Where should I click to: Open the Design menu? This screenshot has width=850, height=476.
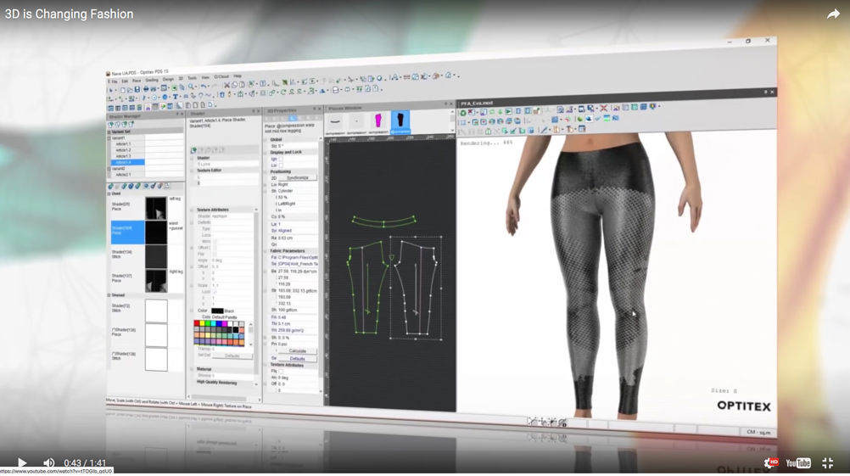169,79
